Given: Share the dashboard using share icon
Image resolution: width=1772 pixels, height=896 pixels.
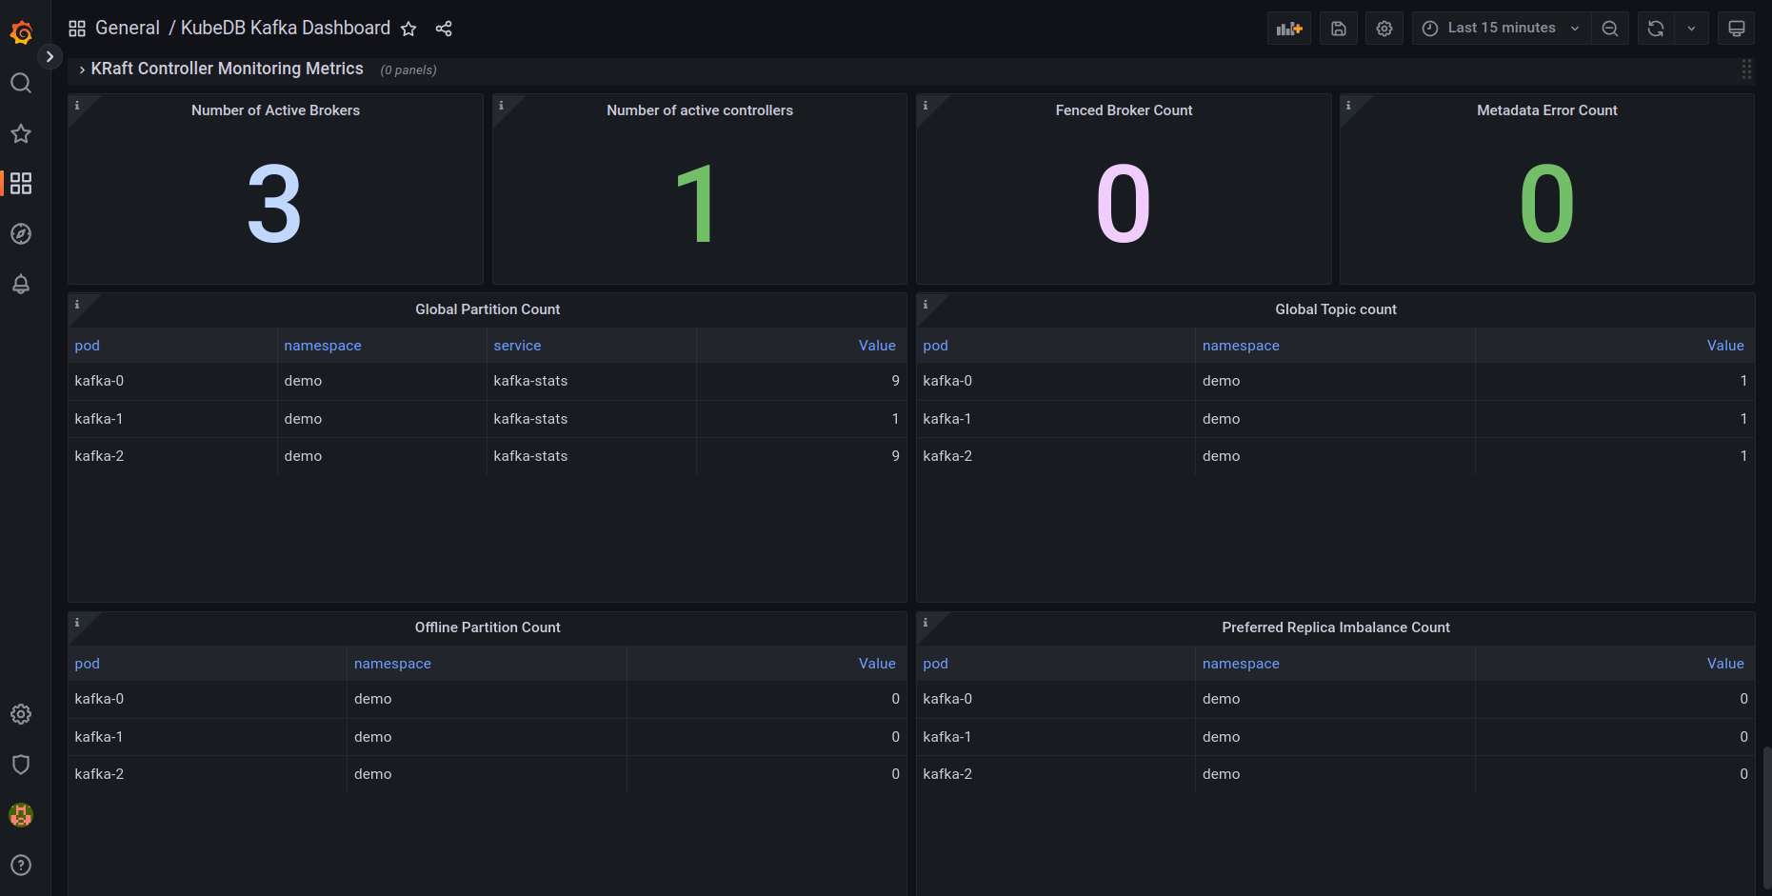Looking at the screenshot, I should point(444,29).
